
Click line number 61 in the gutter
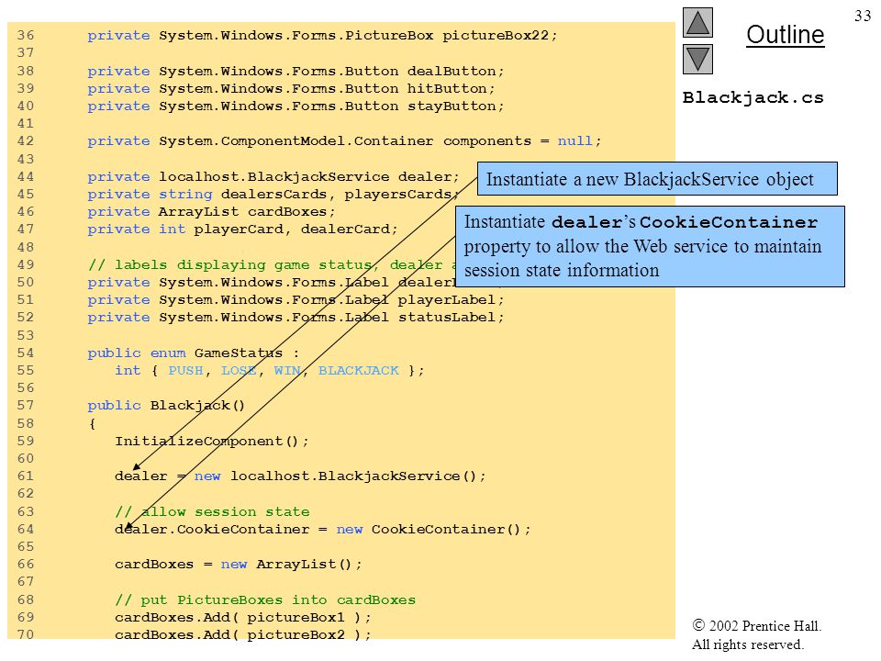(26, 476)
